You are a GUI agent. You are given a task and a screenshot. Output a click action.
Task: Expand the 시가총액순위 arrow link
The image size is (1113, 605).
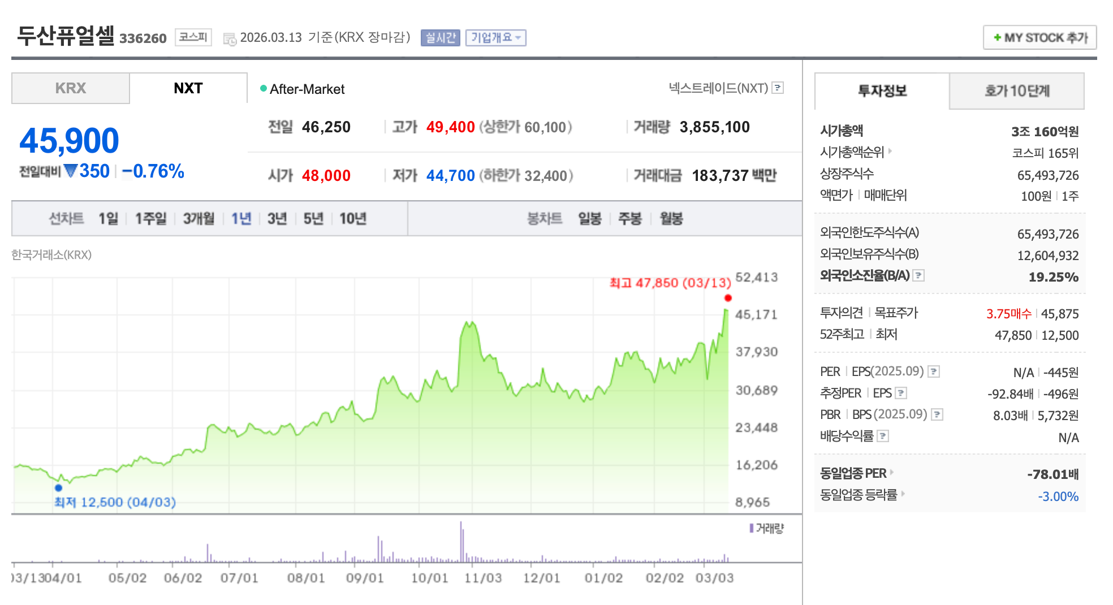point(890,151)
